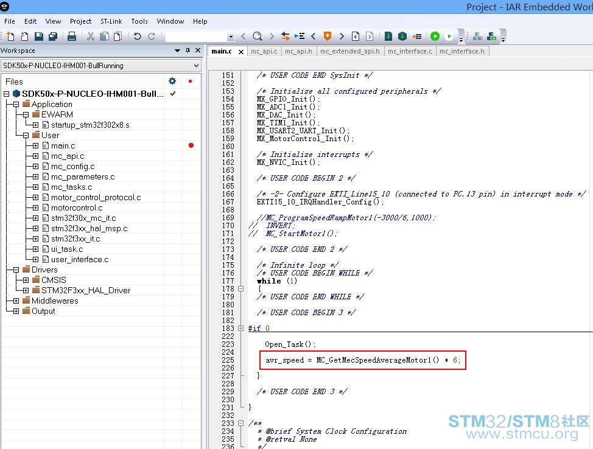Open the Workspace panel menu arrow
The width and height of the screenshot is (593, 449).
tap(177, 50)
